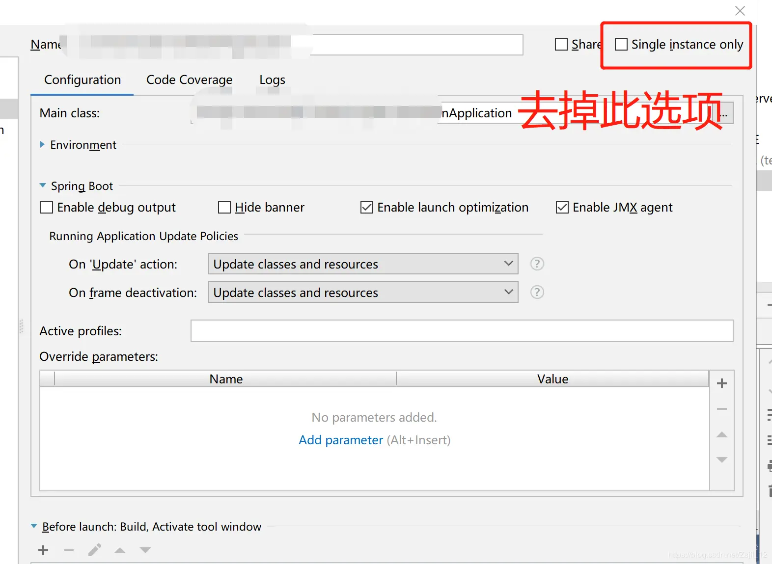Viewport: 772px width, 564px height.
Task: Expand the Environment section
Action: (x=42, y=144)
